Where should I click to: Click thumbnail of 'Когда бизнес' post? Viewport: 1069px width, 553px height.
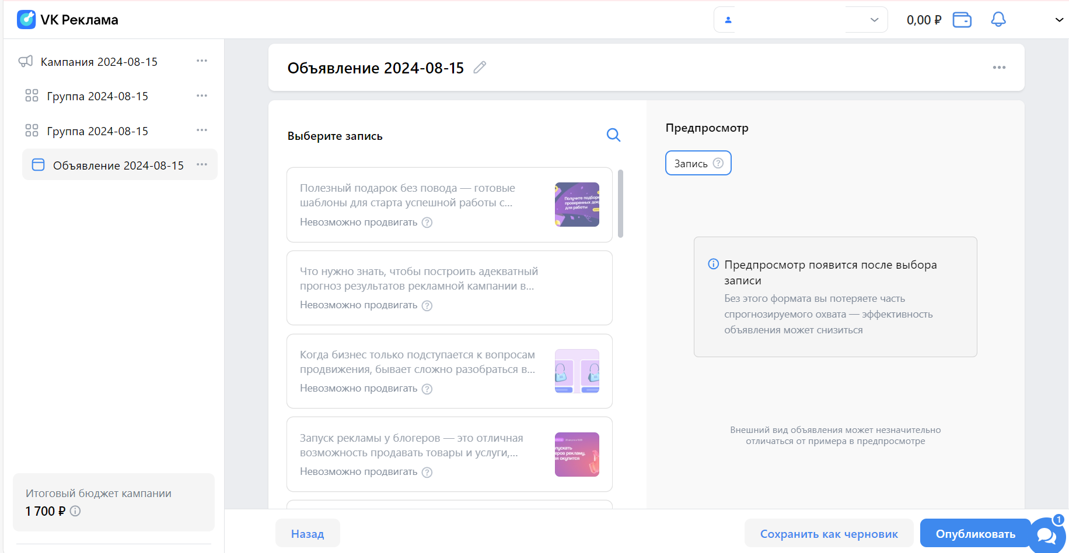tap(577, 371)
